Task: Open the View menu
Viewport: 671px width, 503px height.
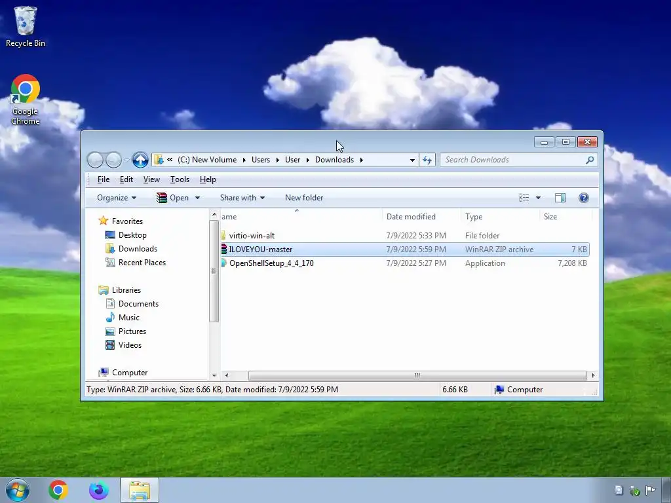Action: click(151, 179)
